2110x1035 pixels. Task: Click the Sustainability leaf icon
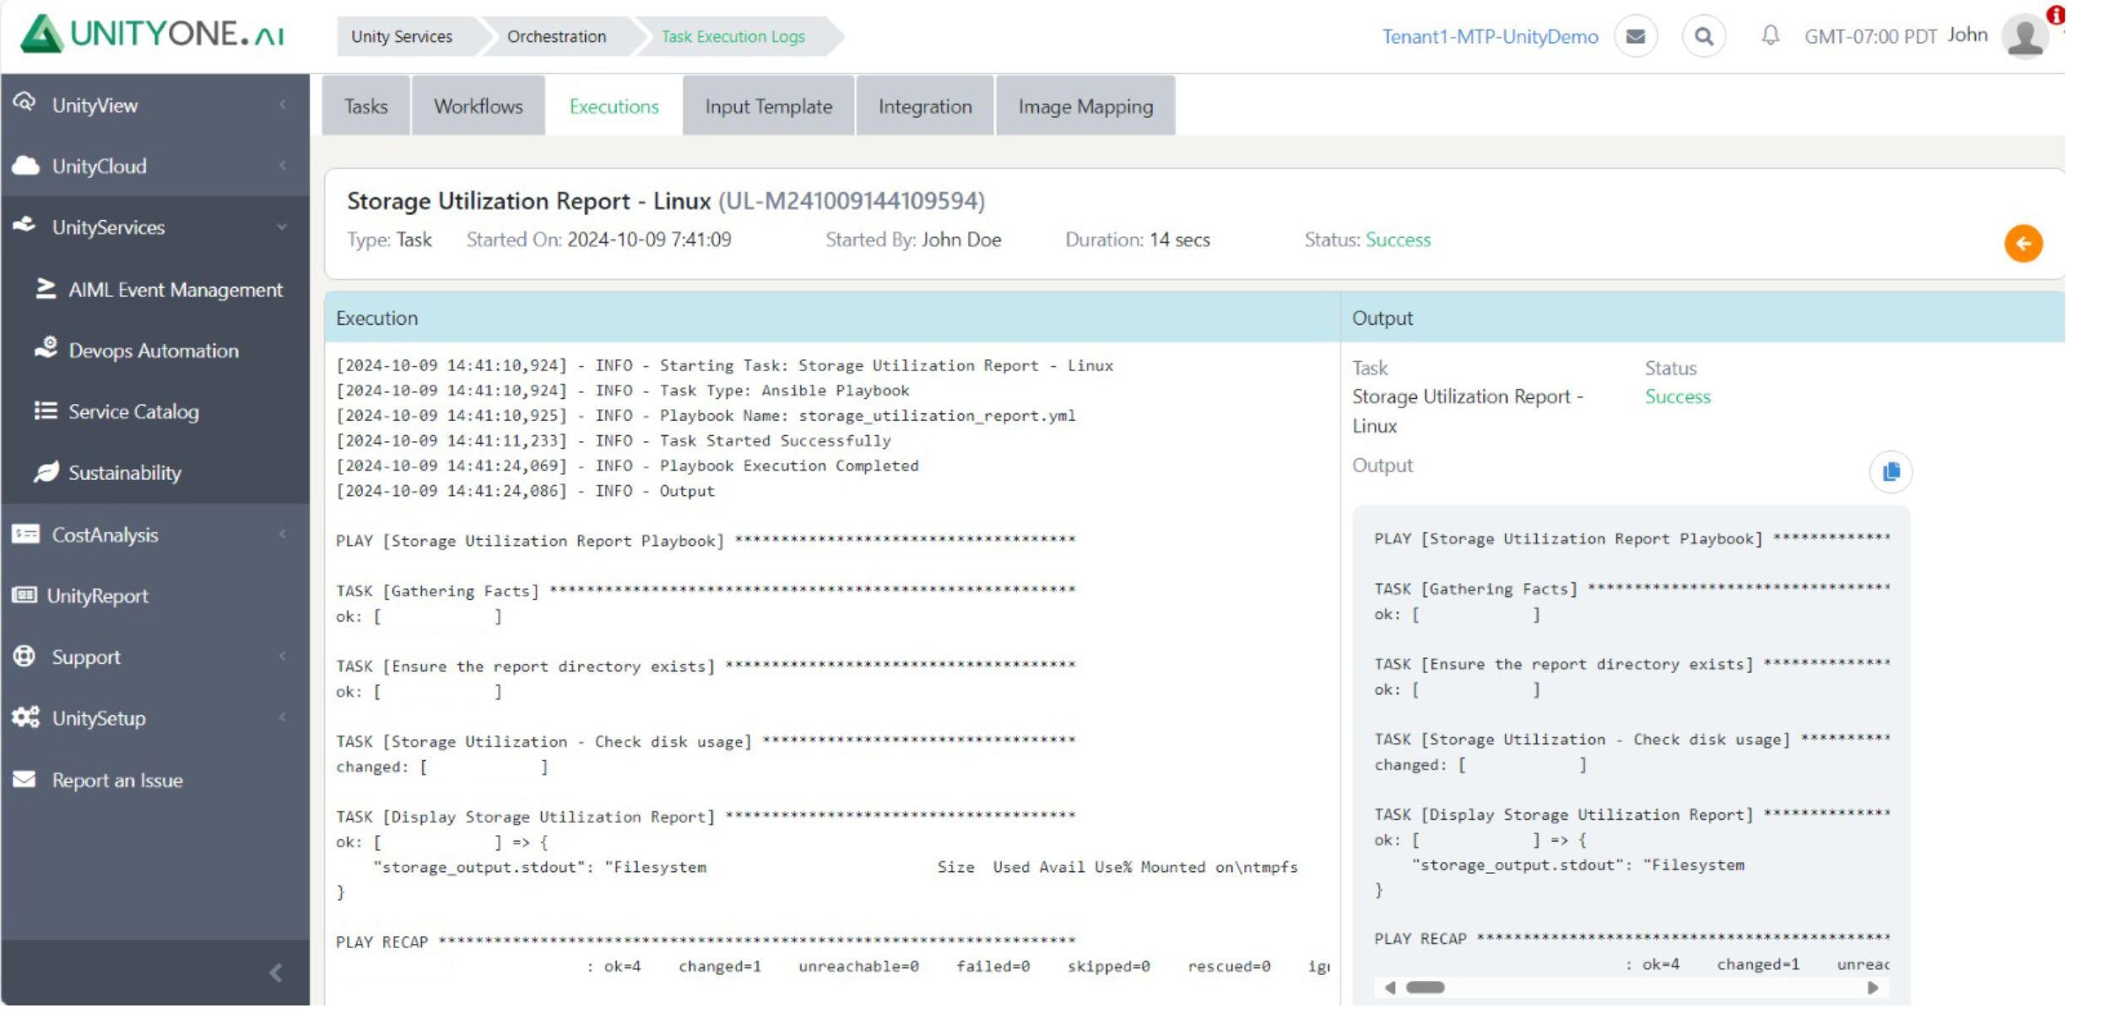[x=46, y=472]
